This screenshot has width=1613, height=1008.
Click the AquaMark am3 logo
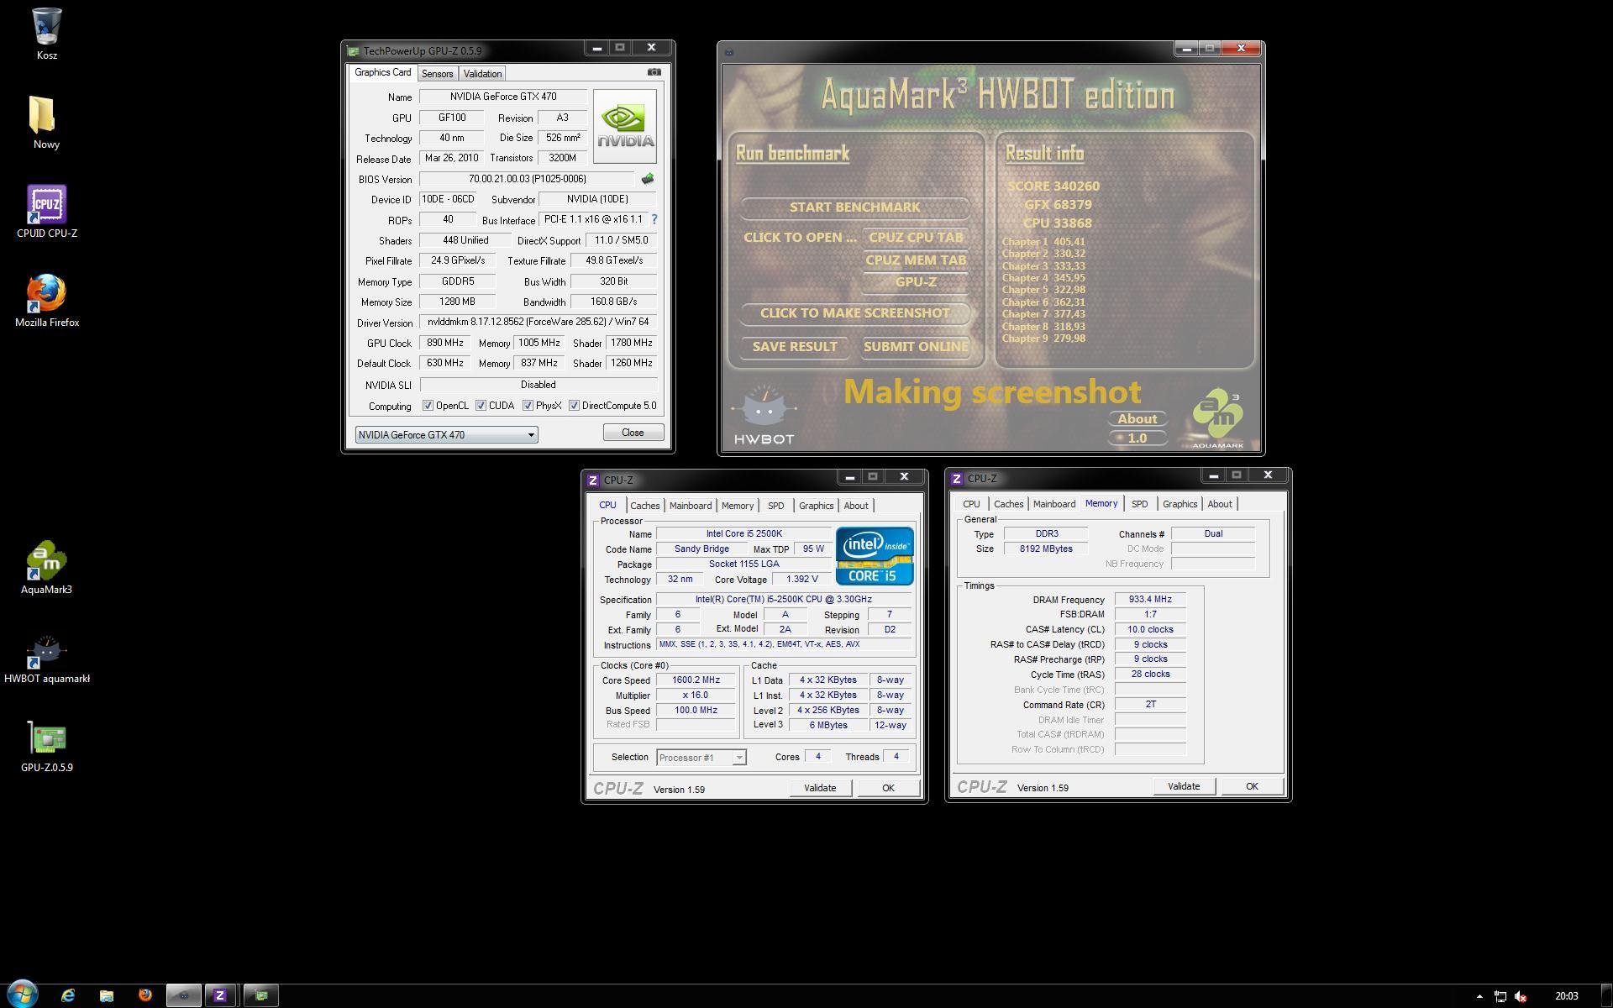coord(1217,418)
